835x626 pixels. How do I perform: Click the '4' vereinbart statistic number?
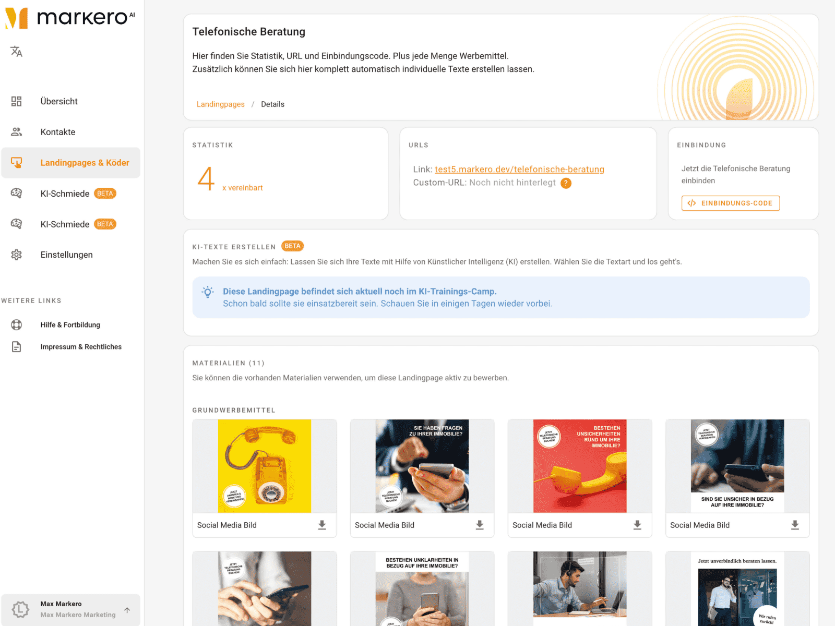click(206, 179)
